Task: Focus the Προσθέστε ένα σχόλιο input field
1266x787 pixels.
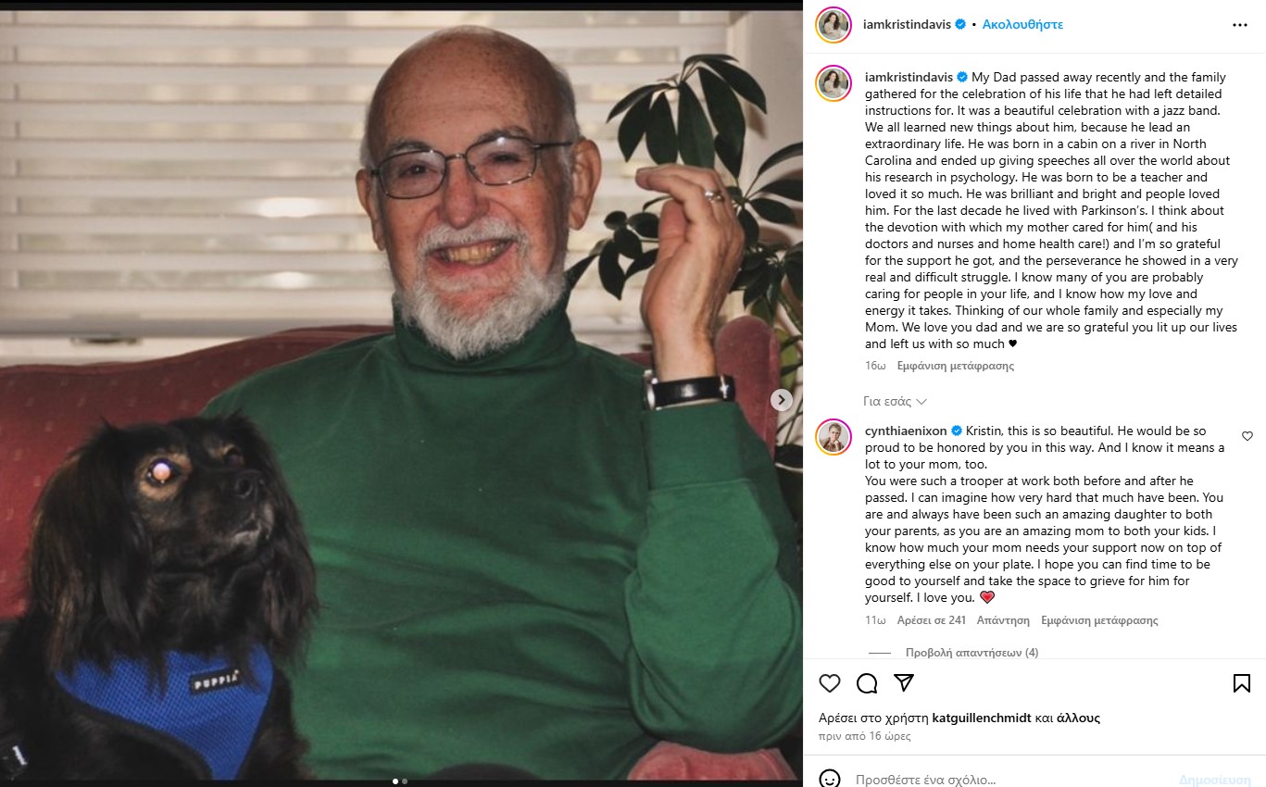Action: pos(1009,780)
